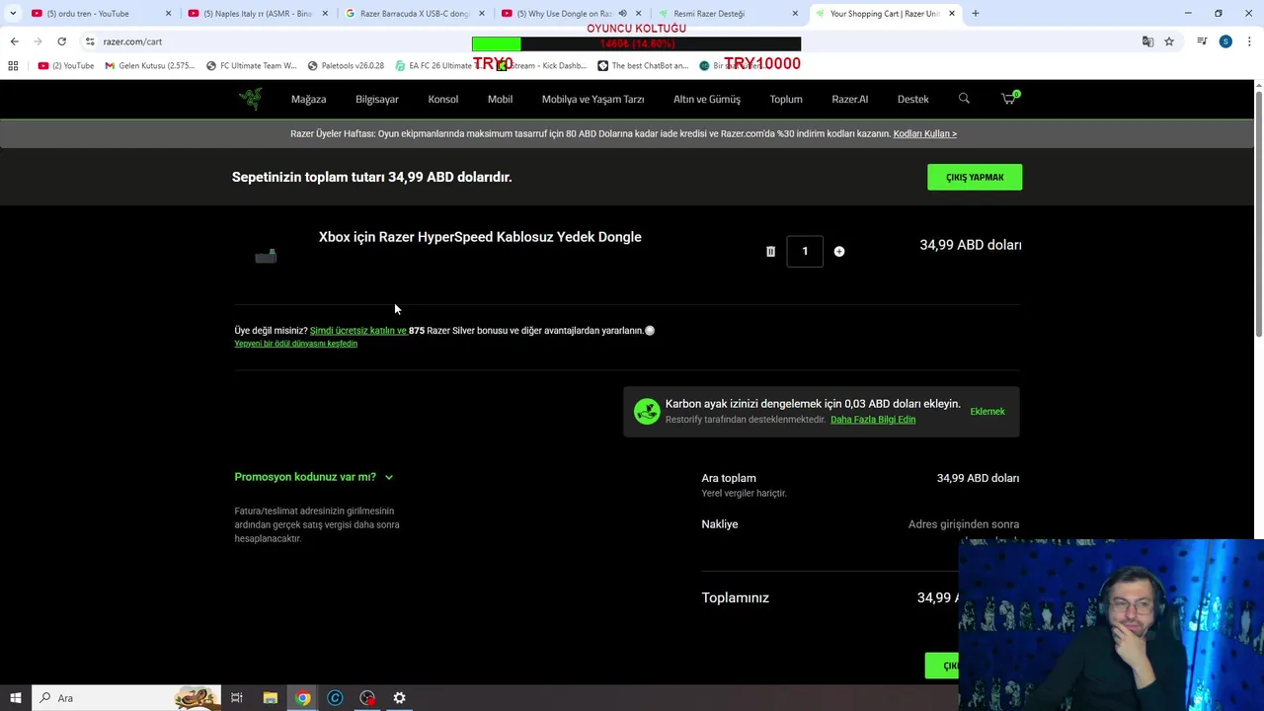Delete the dongle item with trash icon
The image size is (1264, 711).
[770, 251]
